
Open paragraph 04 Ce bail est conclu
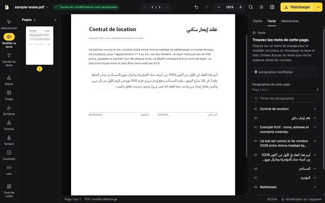click(285, 143)
